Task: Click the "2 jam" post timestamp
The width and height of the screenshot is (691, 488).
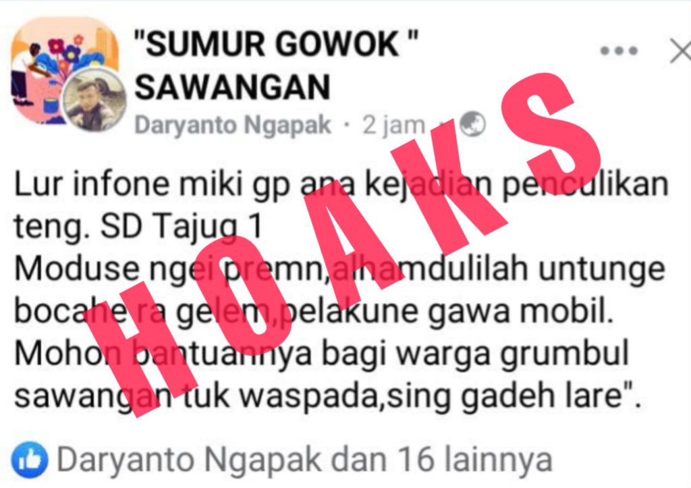Action: 393,125
